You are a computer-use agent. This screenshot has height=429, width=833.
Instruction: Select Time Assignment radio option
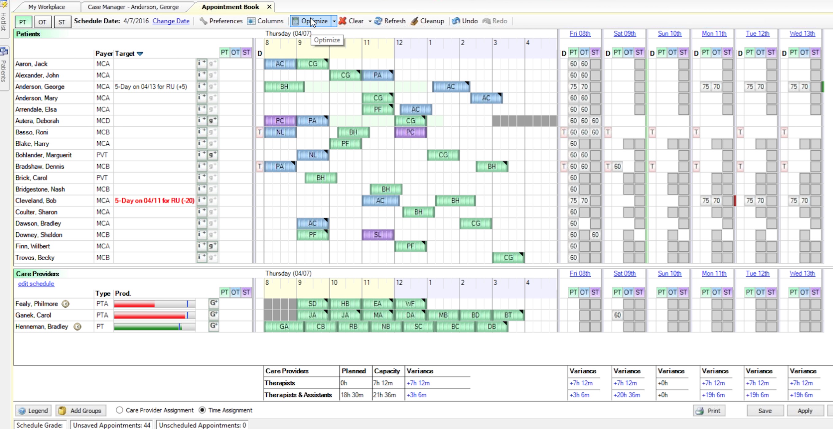pyautogui.click(x=202, y=410)
